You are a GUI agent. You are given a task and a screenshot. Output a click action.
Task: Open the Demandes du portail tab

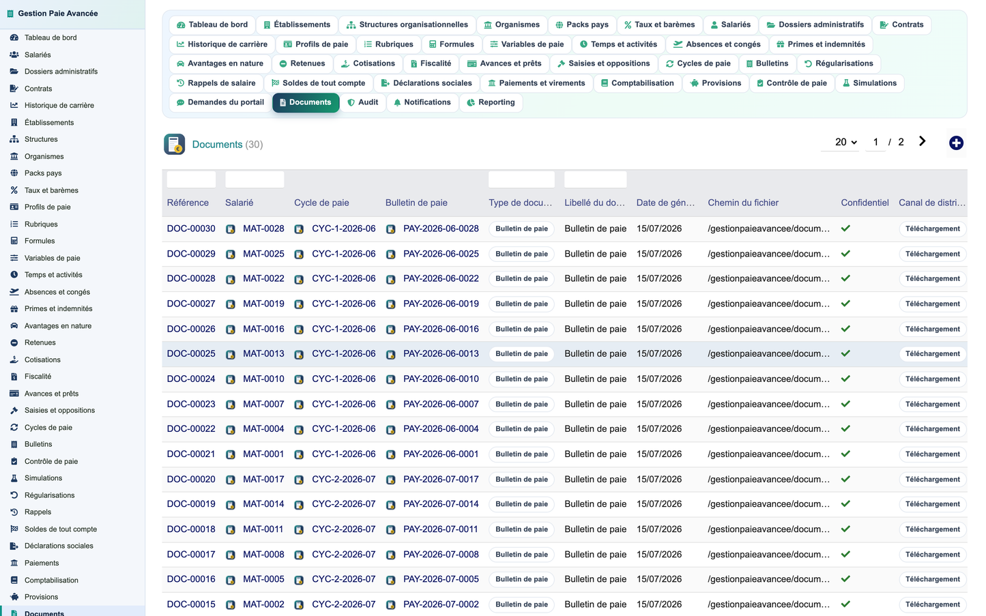click(220, 102)
